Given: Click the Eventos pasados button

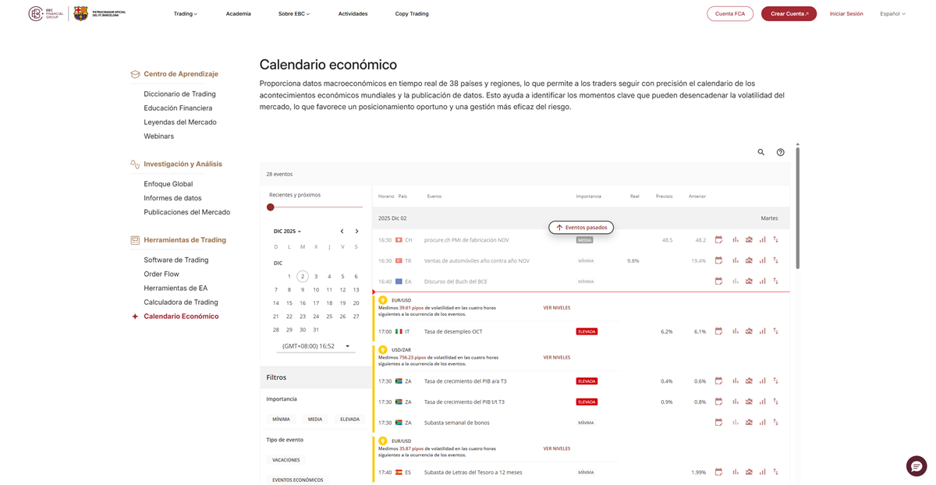Looking at the screenshot, I should click(x=580, y=226).
